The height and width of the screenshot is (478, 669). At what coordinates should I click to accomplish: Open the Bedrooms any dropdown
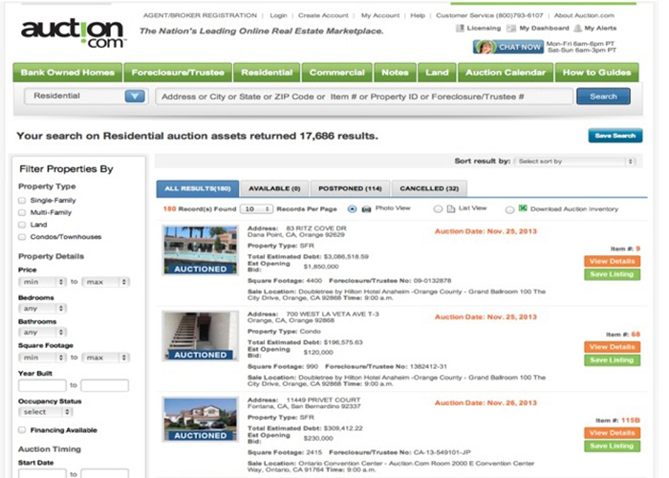tap(42, 308)
